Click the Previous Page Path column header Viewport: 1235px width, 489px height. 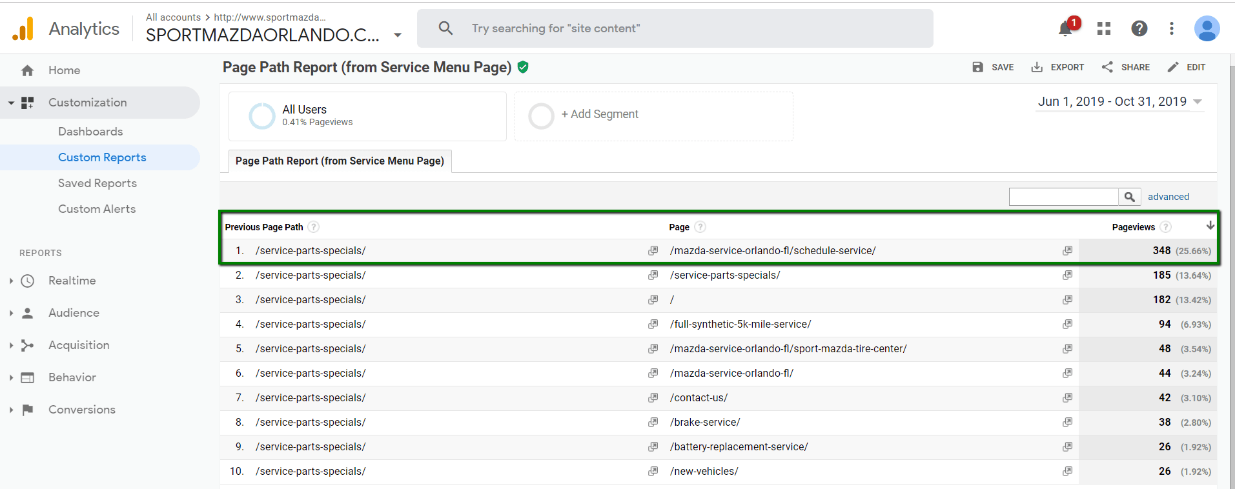click(x=264, y=227)
